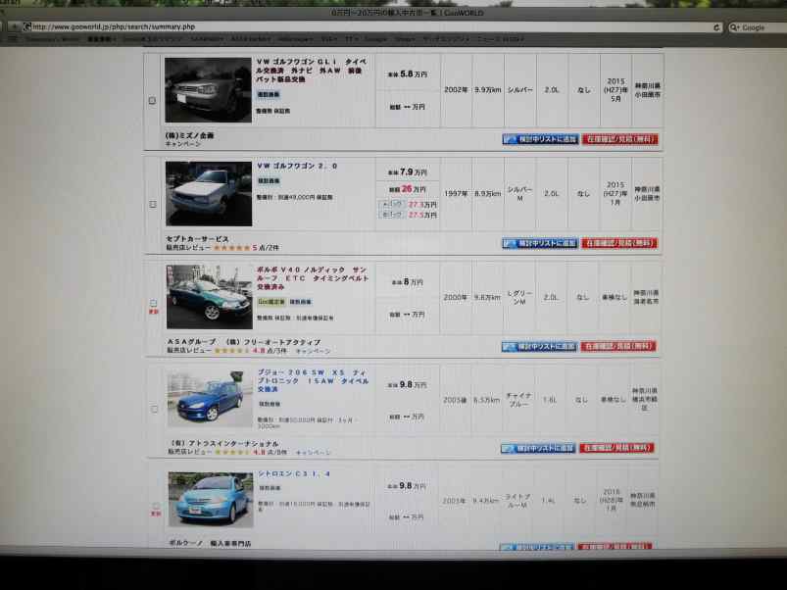Click the 7.9万円 price of VW Golf Wagon 2.0
The width and height of the screenshot is (787, 590).
408,172
